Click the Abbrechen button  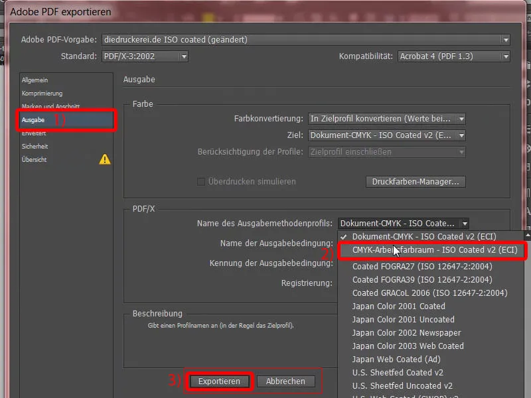click(285, 381)
